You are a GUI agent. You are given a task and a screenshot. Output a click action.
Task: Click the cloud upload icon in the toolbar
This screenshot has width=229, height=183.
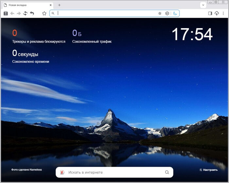pyautogui.click(x=217, y=13)
